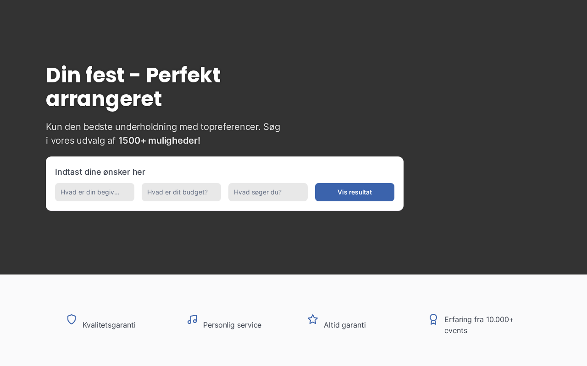Click the "Altid garanti" label
Image resolution: width=587 pixels, height=366 pixels.
[x=345, y=325]
